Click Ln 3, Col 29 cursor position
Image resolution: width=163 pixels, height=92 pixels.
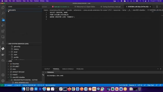point(123,85)
